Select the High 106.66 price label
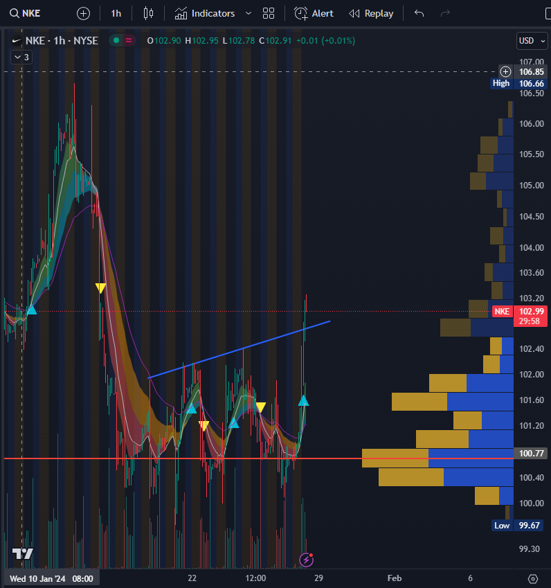 518,83
